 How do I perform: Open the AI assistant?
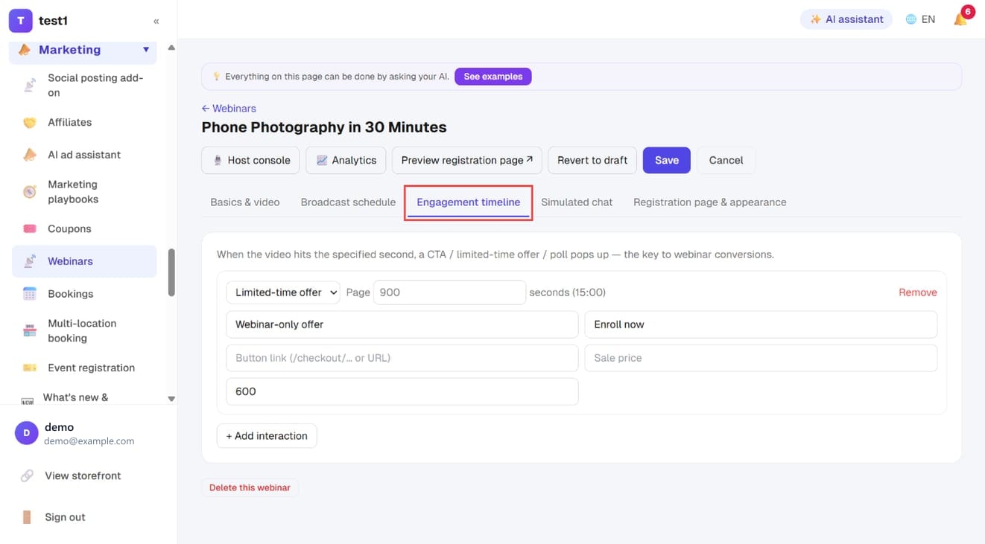847,19
